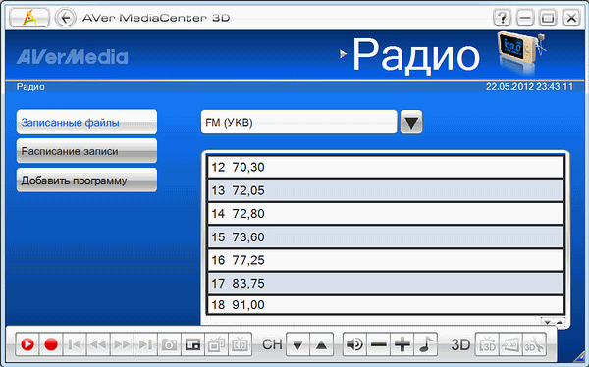The height and width of the screenshot is (367, 589).
Task: Go back using the arrow button
Action: [x=66, y=18]
